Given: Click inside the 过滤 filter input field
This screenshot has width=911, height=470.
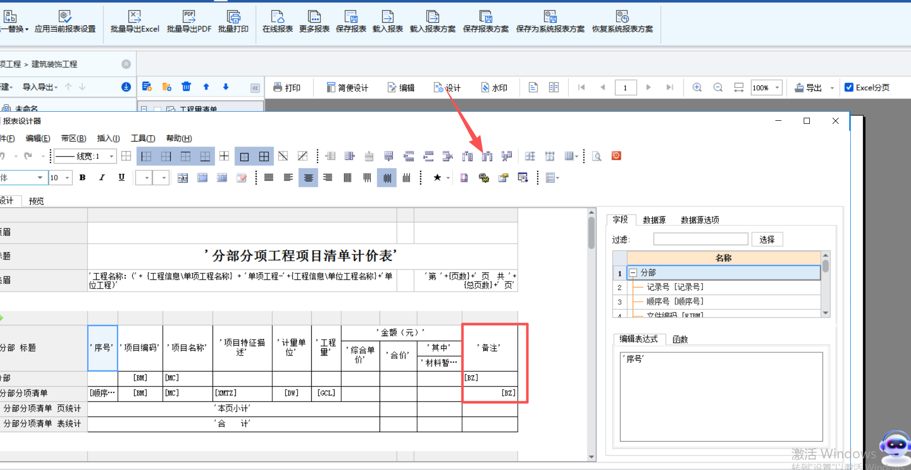Looking at the screenshot, I should (701, 239).
